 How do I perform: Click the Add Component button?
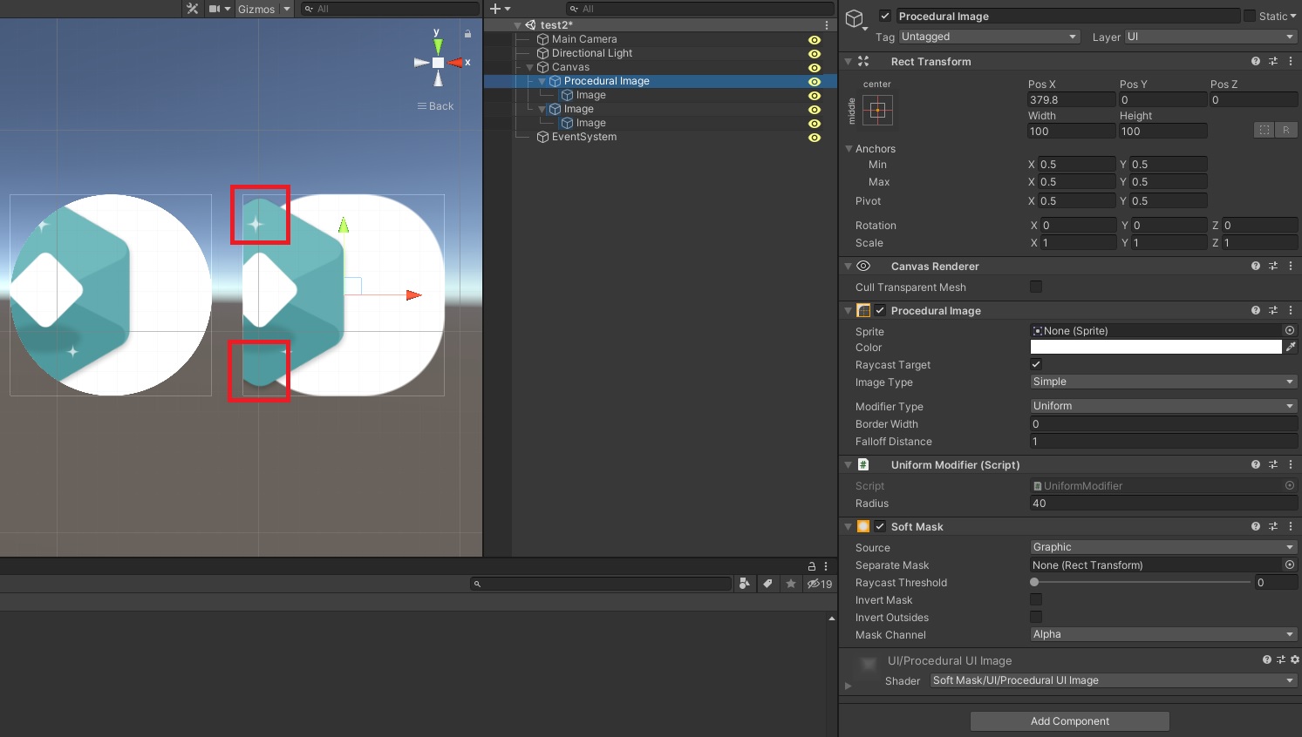pos(1069,720)
